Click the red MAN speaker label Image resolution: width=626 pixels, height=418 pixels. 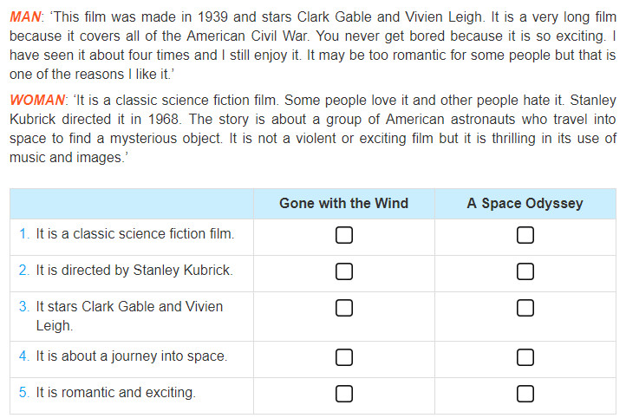[x=25, y=16]
